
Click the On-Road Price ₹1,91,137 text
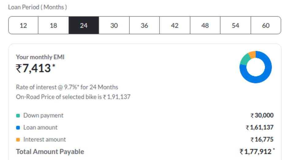[117, 97]
